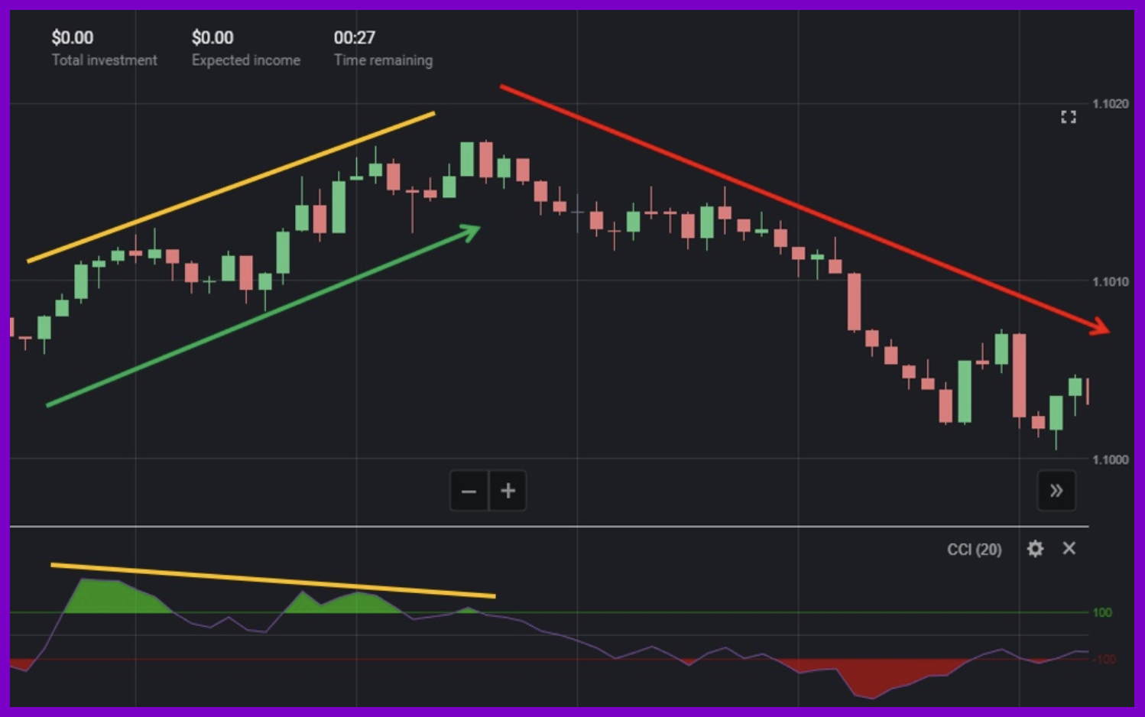
Task: Click the Total investment label
Action: point(105,60)
